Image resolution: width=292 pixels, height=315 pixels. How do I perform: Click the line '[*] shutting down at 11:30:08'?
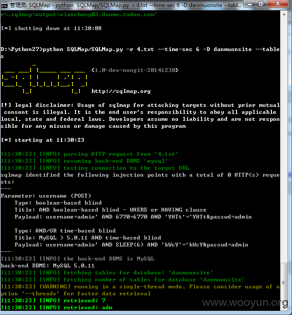click(x=51, y=28)
